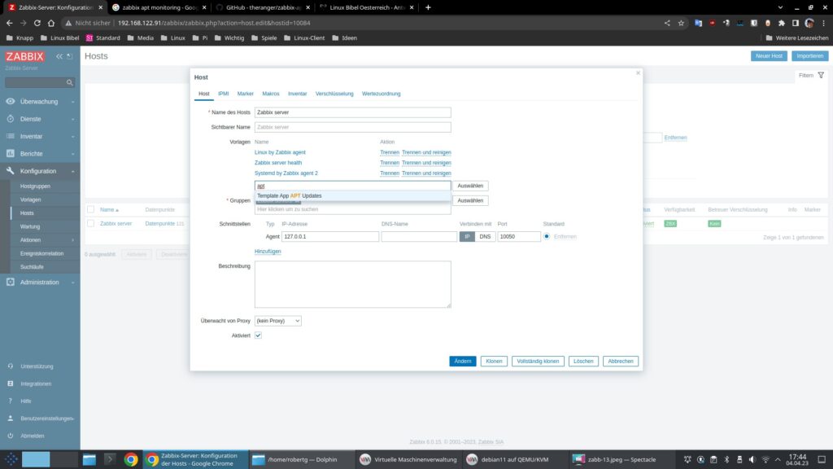Open Hilfe help entry
The height and width of the screenshot is (469, 833).
pos(26,401)
